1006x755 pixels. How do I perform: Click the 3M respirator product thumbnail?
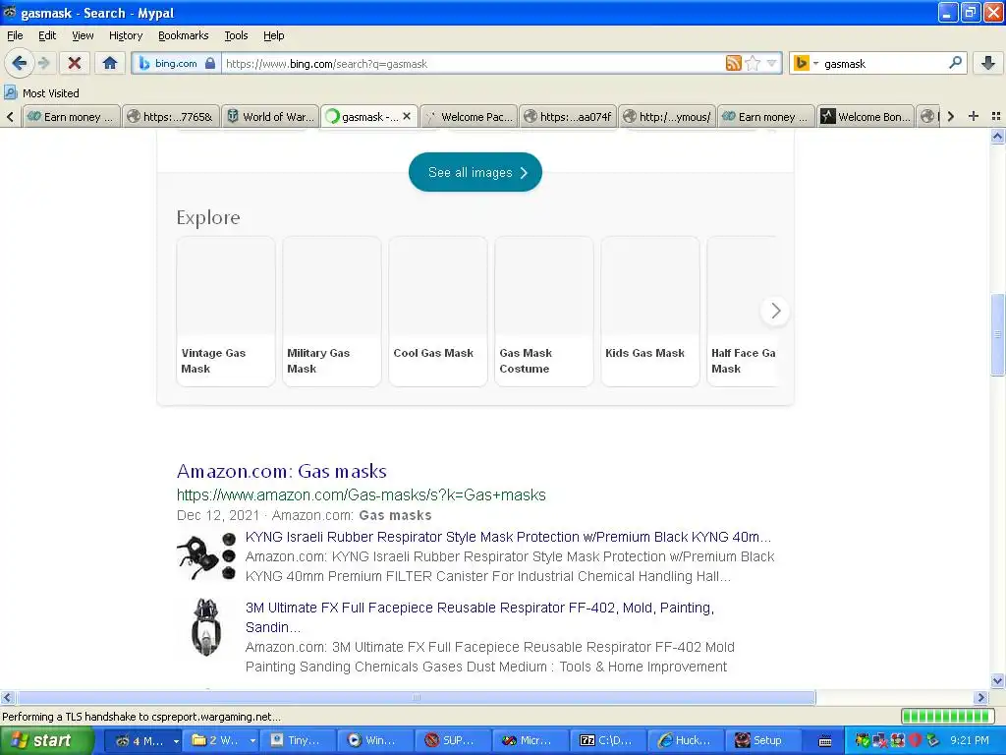point(206,627)
